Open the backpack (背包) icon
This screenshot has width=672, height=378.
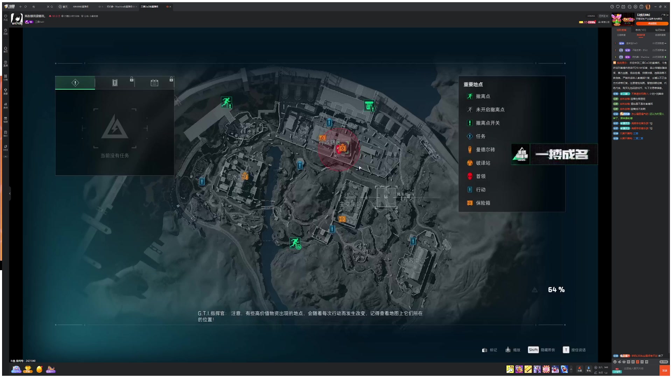(589, 369)
